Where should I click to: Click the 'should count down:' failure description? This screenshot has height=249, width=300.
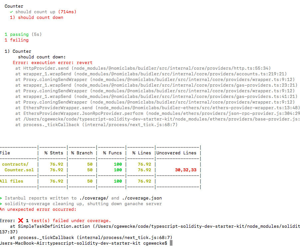click(42, 57)
